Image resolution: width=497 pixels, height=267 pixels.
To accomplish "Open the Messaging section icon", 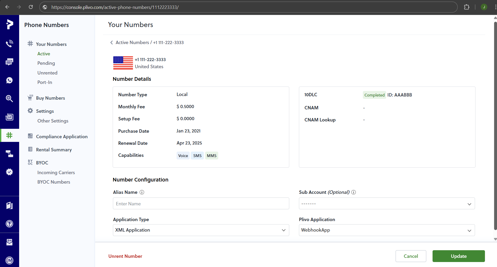I will point(9,62).
